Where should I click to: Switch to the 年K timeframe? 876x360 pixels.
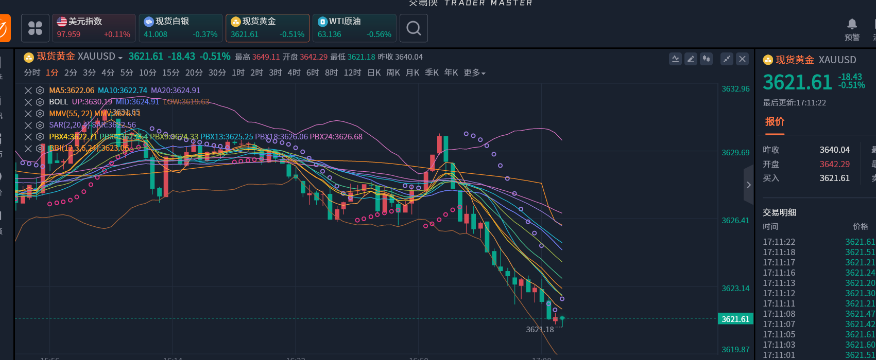point(451,73)
